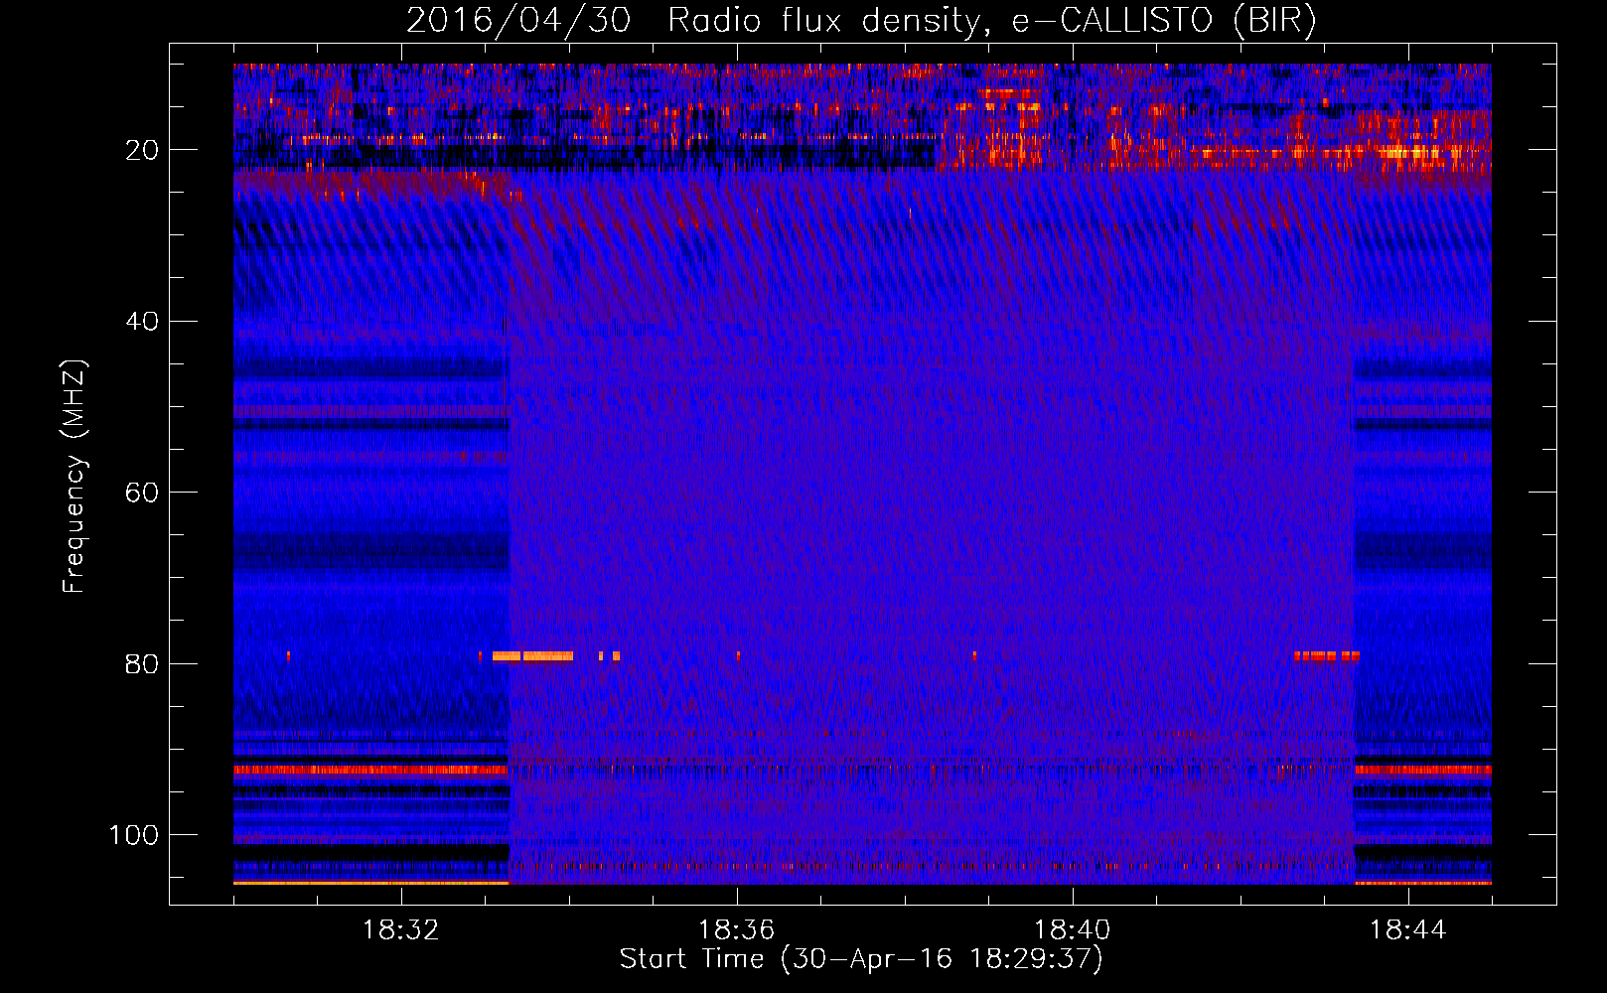Image resolution: width=1607 pixels, height=993 pixels.
Task: Click the 40 MHz frequency tick label
Action: point(142,322)
